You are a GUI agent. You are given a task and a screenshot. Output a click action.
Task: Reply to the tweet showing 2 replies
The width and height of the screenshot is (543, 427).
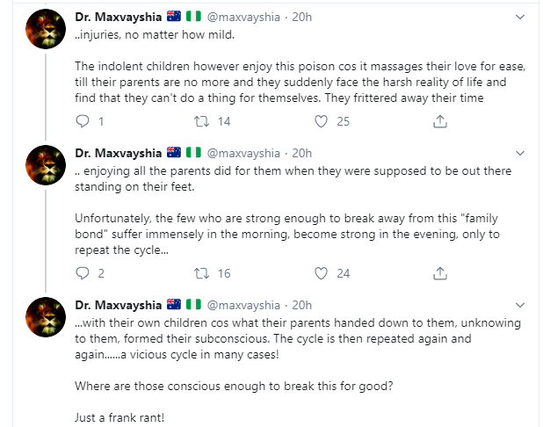click(84, 272)
